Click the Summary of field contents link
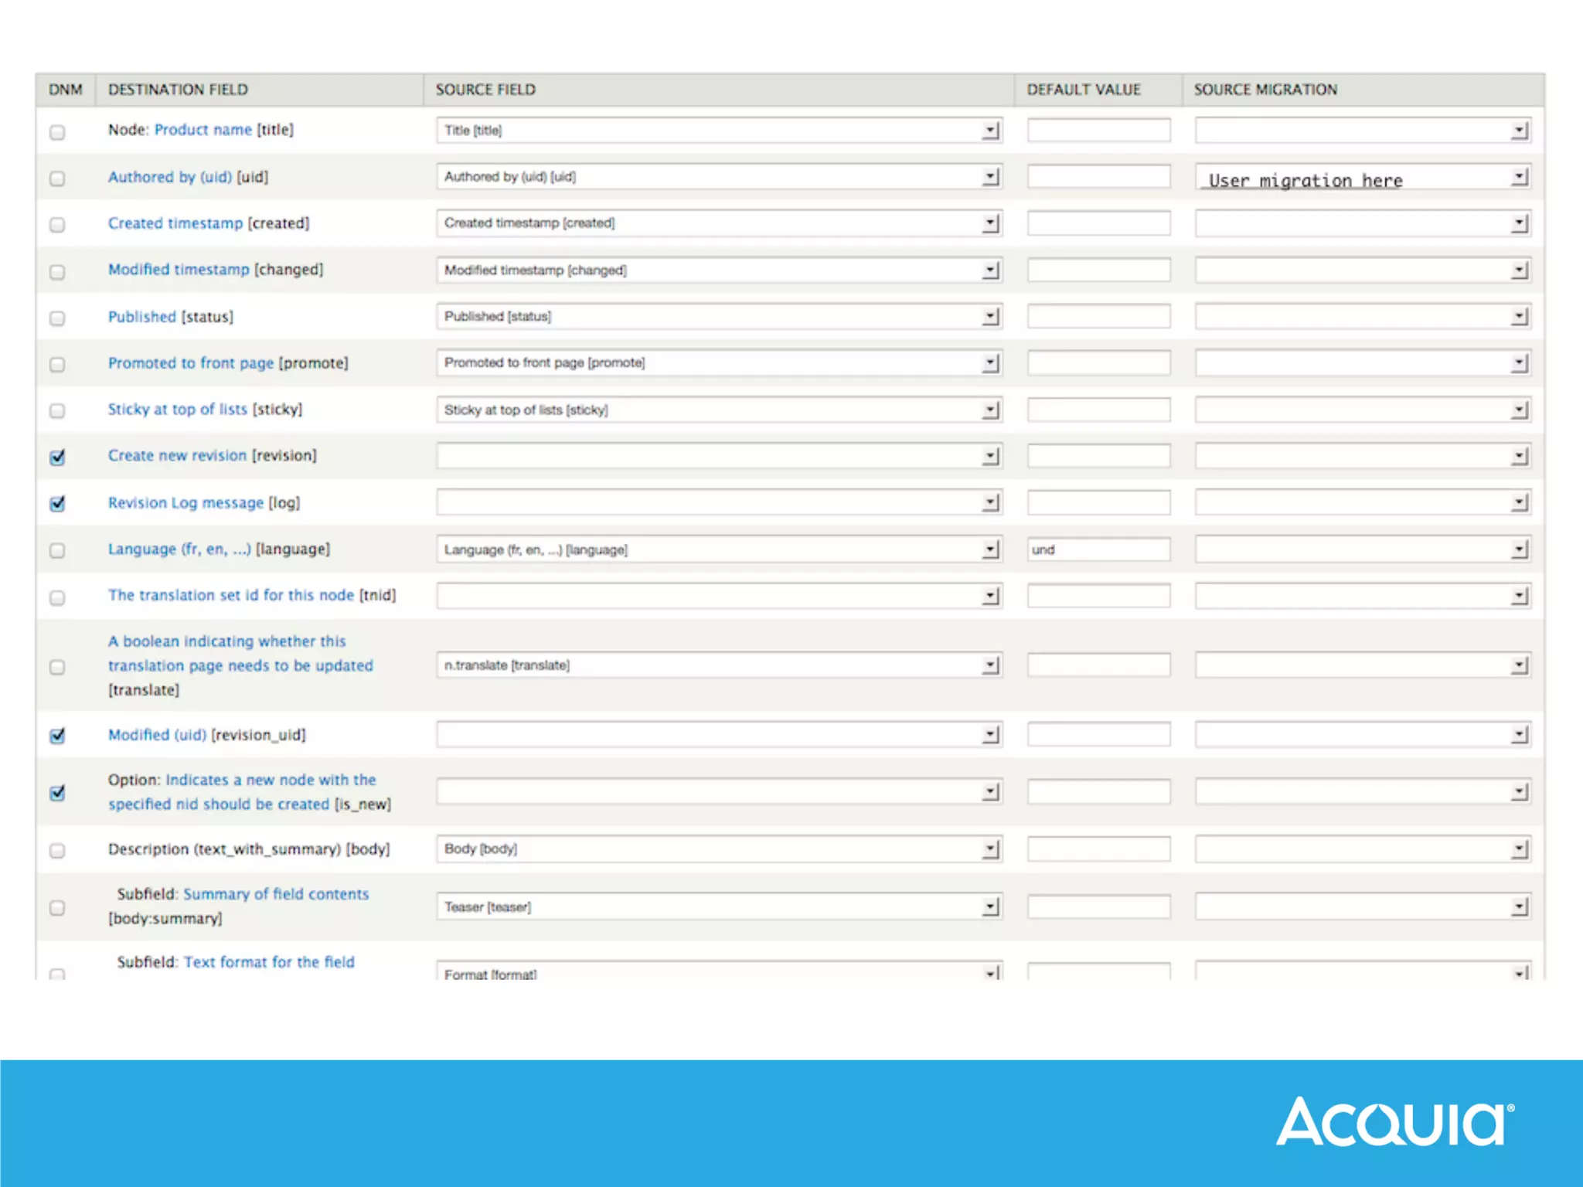The height and width of the screenshot is (1187, 1583). 276,894
